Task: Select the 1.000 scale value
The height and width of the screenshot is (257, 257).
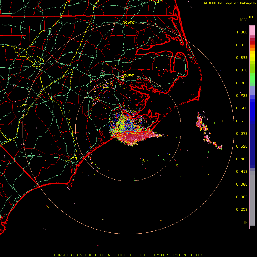Action: [x=242, y=32]
